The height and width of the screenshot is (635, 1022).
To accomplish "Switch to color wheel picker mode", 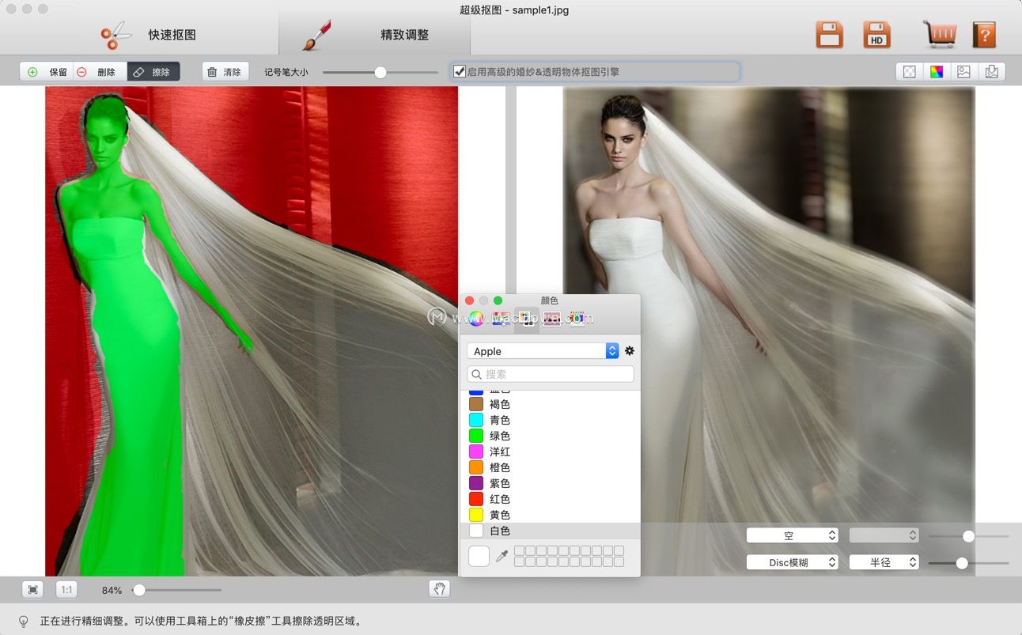I will coord(475,319).
